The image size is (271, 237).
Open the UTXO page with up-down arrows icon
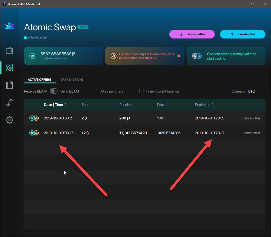click(x=10, y=103)
